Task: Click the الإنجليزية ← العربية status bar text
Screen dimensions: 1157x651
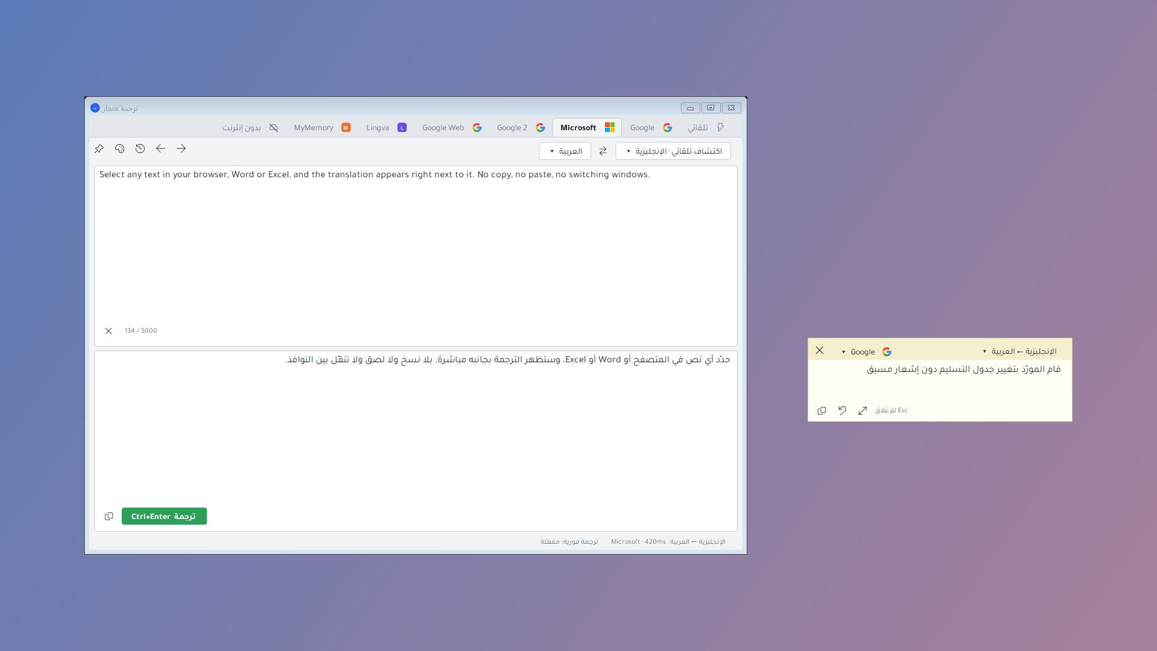Action: 698,542
